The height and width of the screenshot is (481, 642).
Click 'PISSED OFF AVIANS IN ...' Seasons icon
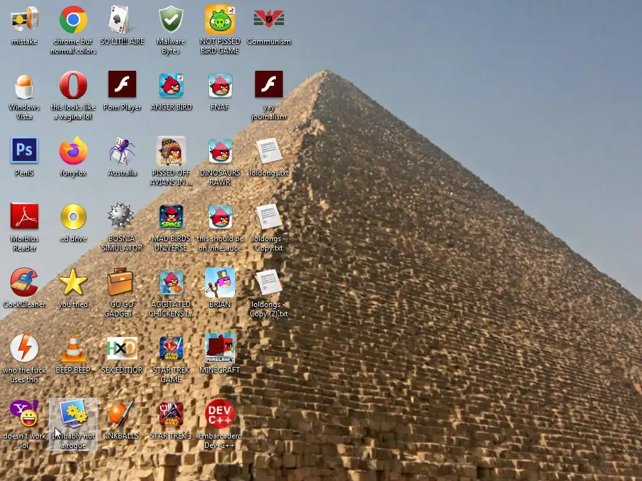[171, 150]
